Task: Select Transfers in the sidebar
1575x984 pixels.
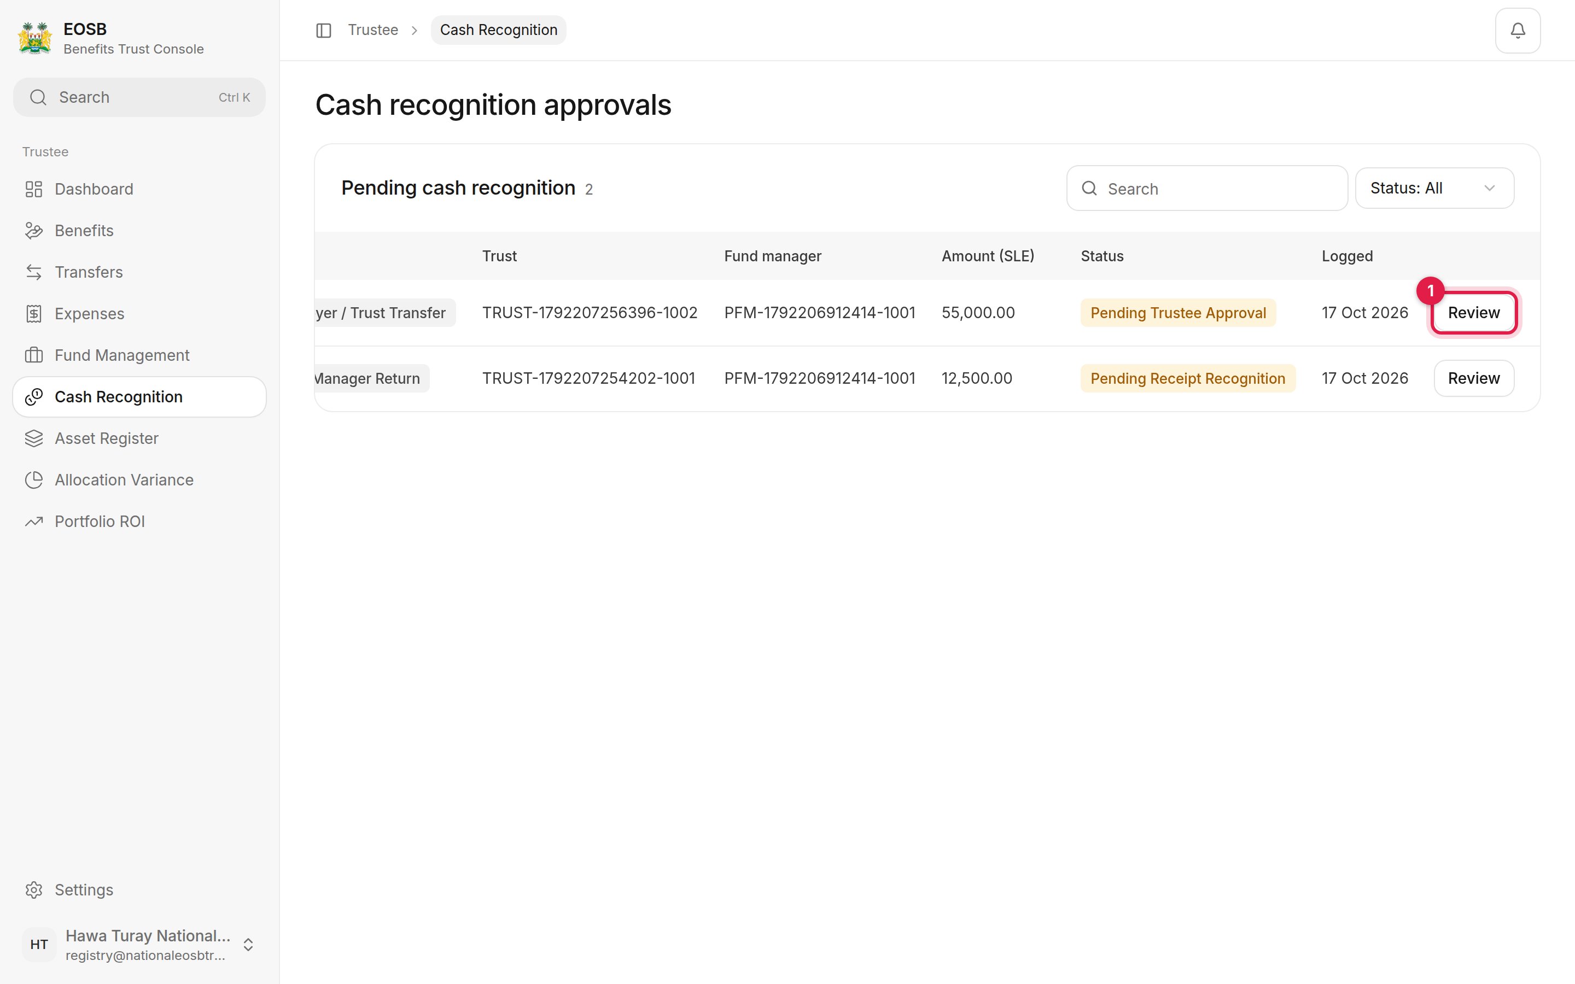Action: 139,272
